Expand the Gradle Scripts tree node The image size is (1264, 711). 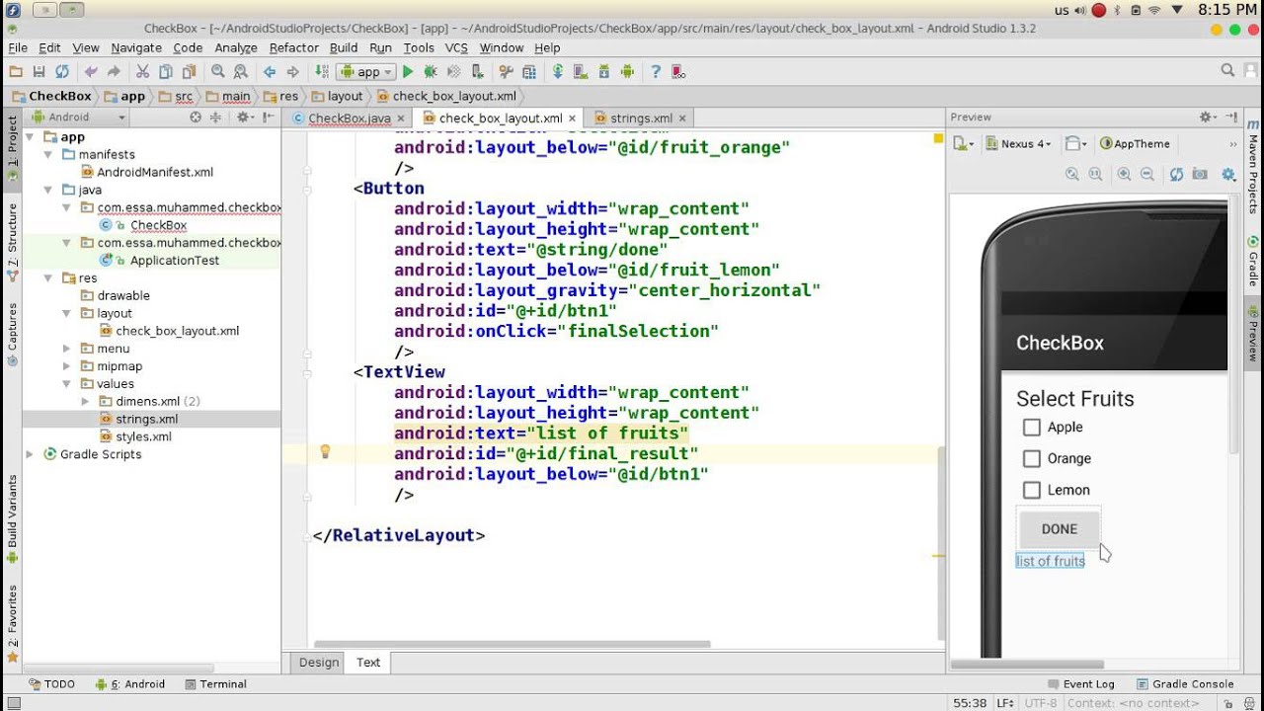[30, 454]
